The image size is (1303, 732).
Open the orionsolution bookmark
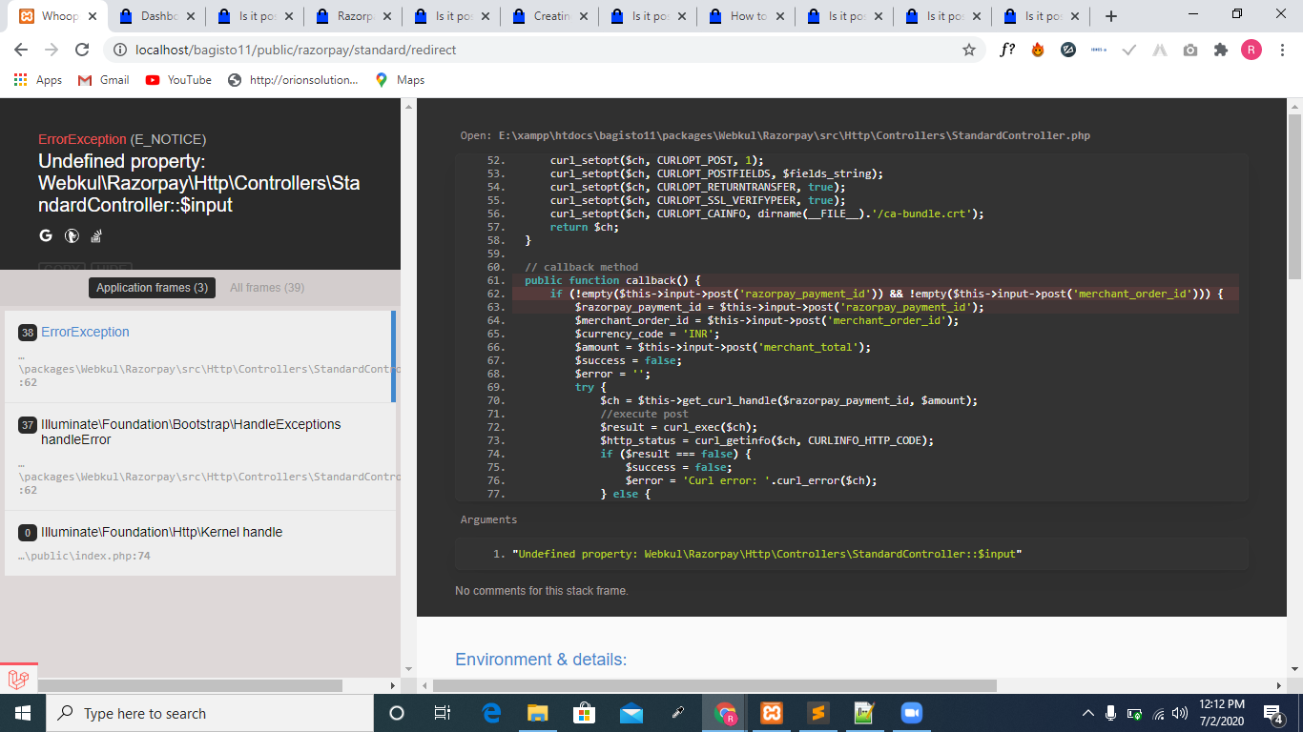coord(293,80)
